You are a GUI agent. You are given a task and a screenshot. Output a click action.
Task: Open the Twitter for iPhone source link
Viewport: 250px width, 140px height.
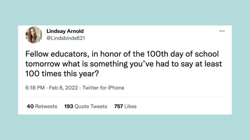point(103,88)
